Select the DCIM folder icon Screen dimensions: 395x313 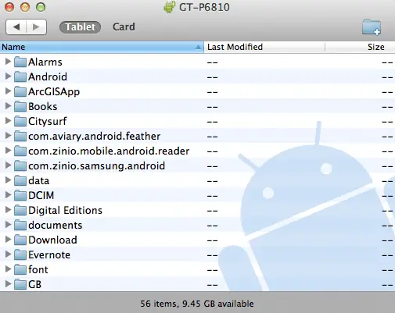point(20,195)
